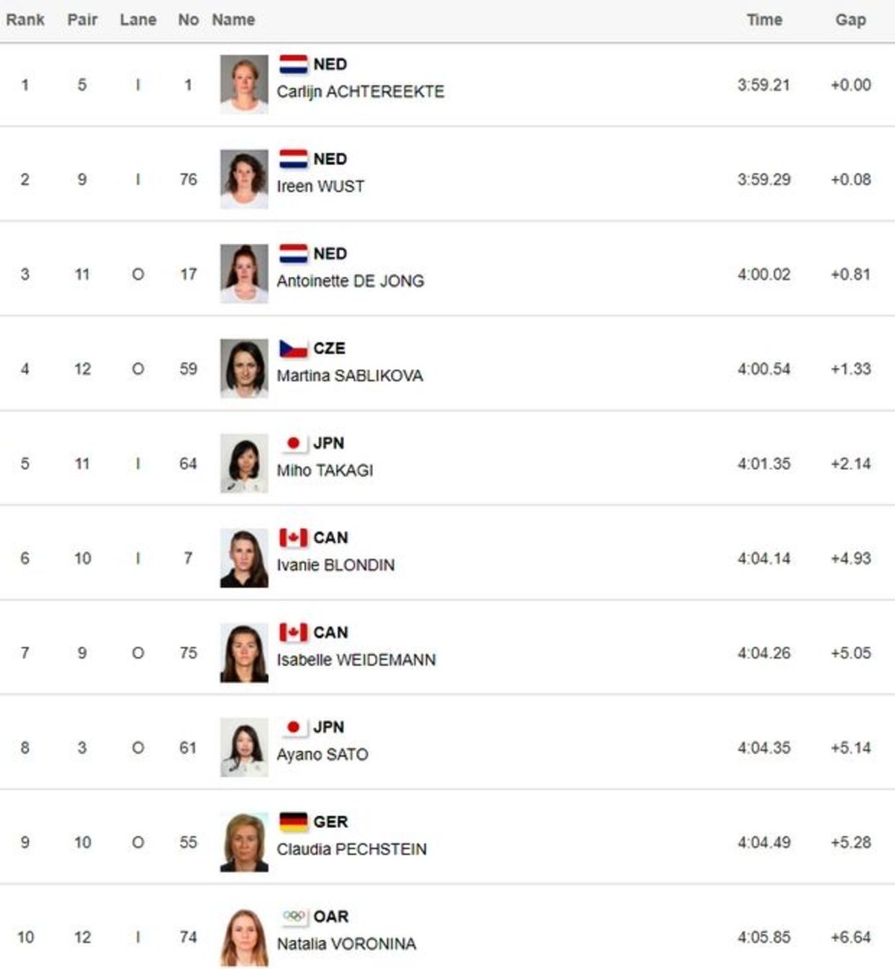Click the Pair column header
Image resolution: width=895 pixels, height=969 pixels.
82,19
